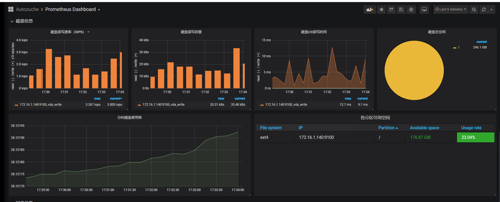Click the Grafana grid logo icon
The image size is (500, 202).
coord(11,9)
